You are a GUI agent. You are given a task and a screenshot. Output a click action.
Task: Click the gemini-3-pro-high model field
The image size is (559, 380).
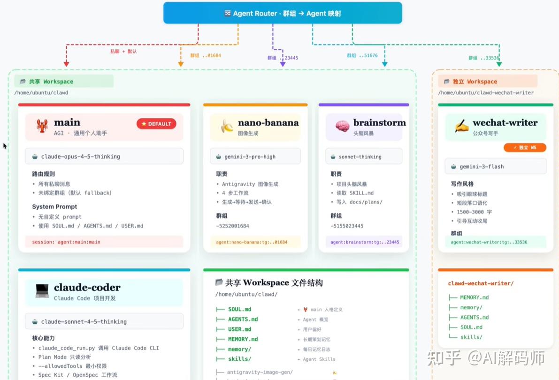[255, 157]
